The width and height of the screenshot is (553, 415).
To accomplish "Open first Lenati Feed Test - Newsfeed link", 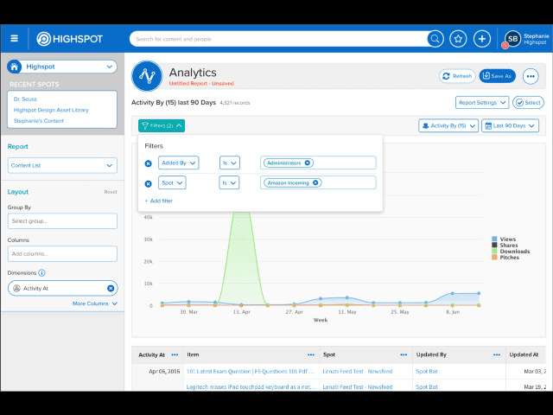I will point(357,371).
